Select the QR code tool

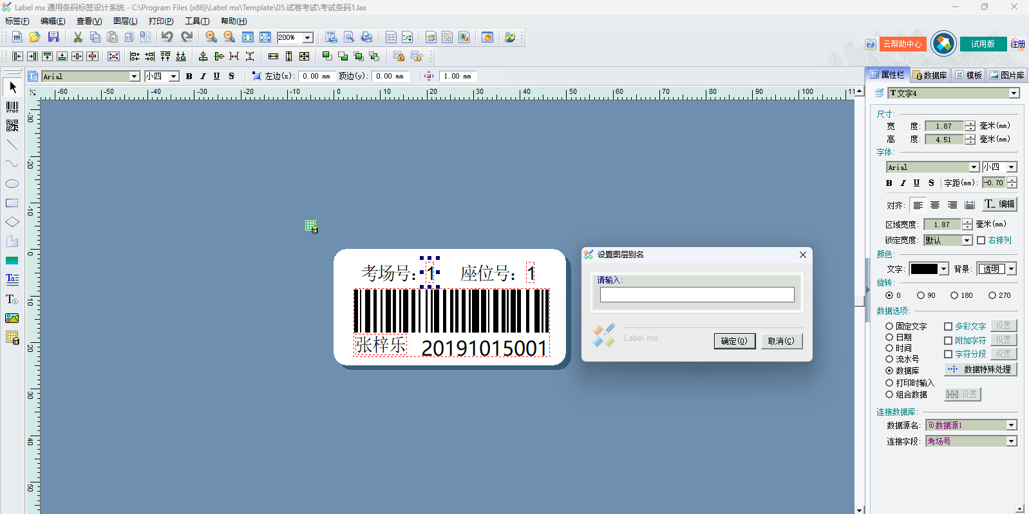tap(12, 125)
